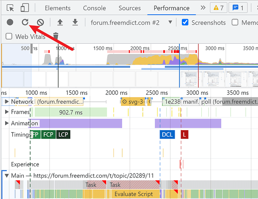Image resolution: width=258 pixels, height=199 pixels.
Task: Click the clear recording icon
Action: pos(40,22)
